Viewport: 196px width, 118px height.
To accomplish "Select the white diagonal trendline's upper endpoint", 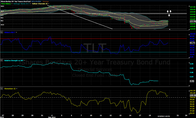I will pos(48,5).
